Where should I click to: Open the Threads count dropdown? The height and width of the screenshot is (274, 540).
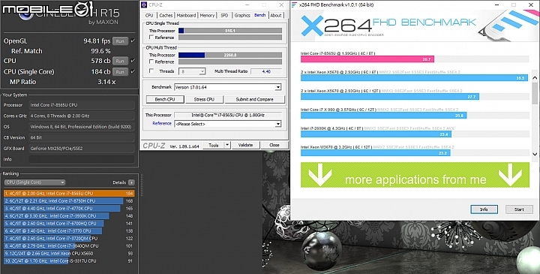coord(193,71)
